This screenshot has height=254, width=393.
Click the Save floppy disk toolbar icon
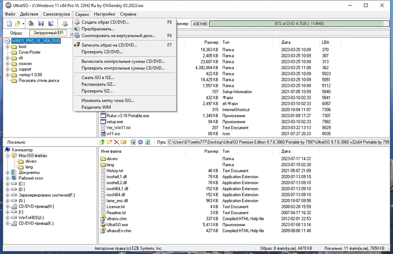[x=41, y=24]
